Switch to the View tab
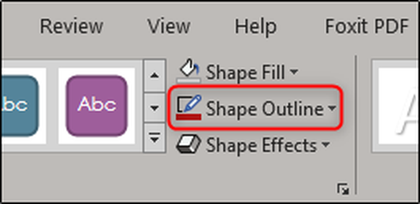420x204 pixels. pyautogui.click(x=169, y=26)
